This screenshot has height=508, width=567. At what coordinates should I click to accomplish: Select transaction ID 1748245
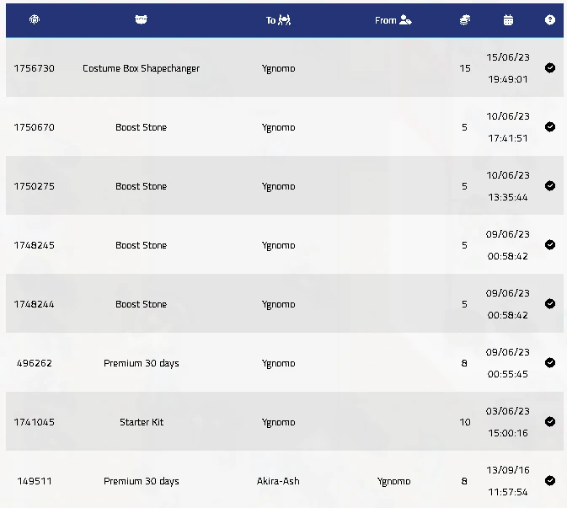pos(35,245)
